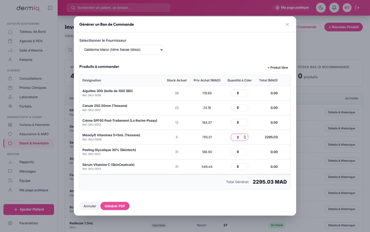Screen dimensions: 370x232
Task: Click the Salle d'Attente icon
Action: click(10, 50)
